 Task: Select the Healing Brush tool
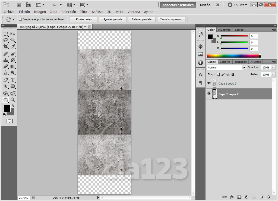(6, 54)
